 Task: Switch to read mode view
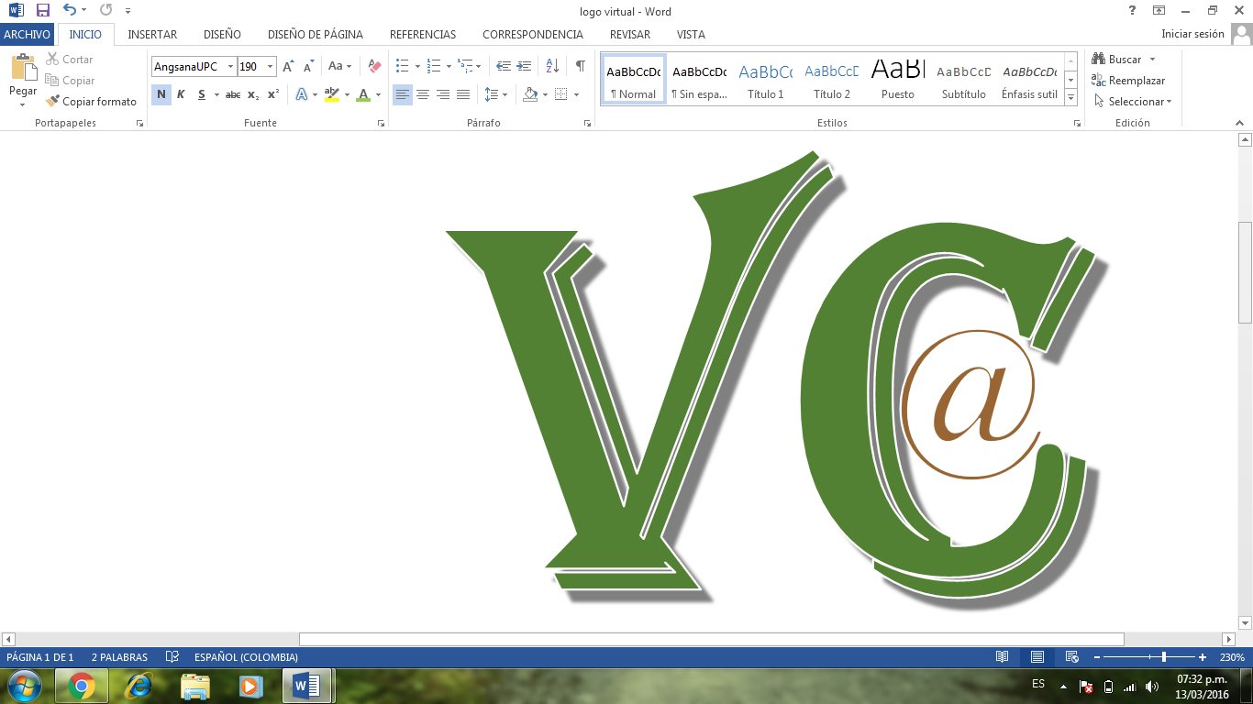1002,657
